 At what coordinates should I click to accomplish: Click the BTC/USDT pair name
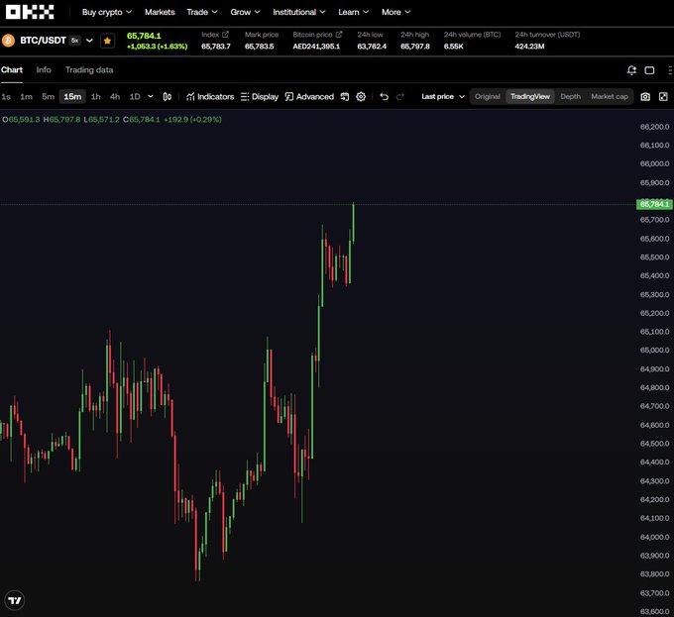[x=43, y=41]
